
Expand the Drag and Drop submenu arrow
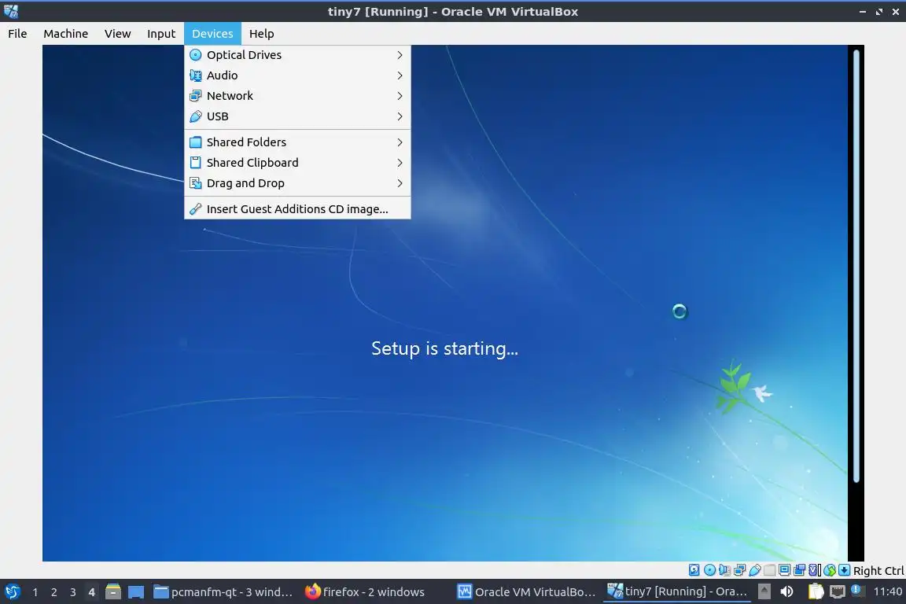tap(400, 183)
